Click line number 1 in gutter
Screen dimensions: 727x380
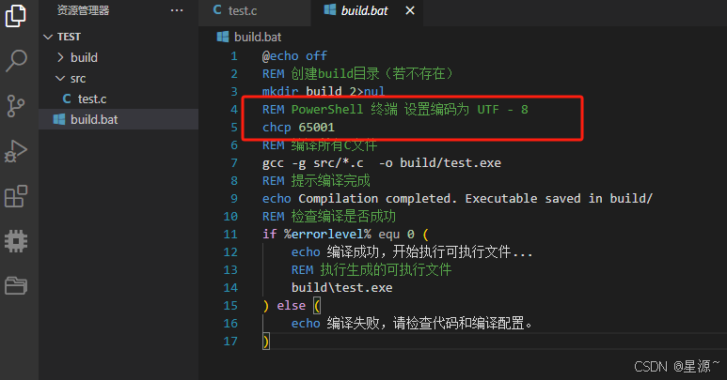[233, 56]
